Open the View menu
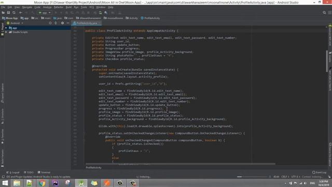332x187 pixels. (17, 7)
